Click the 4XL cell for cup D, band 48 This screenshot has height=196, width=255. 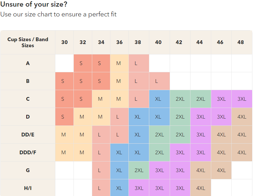242,117
